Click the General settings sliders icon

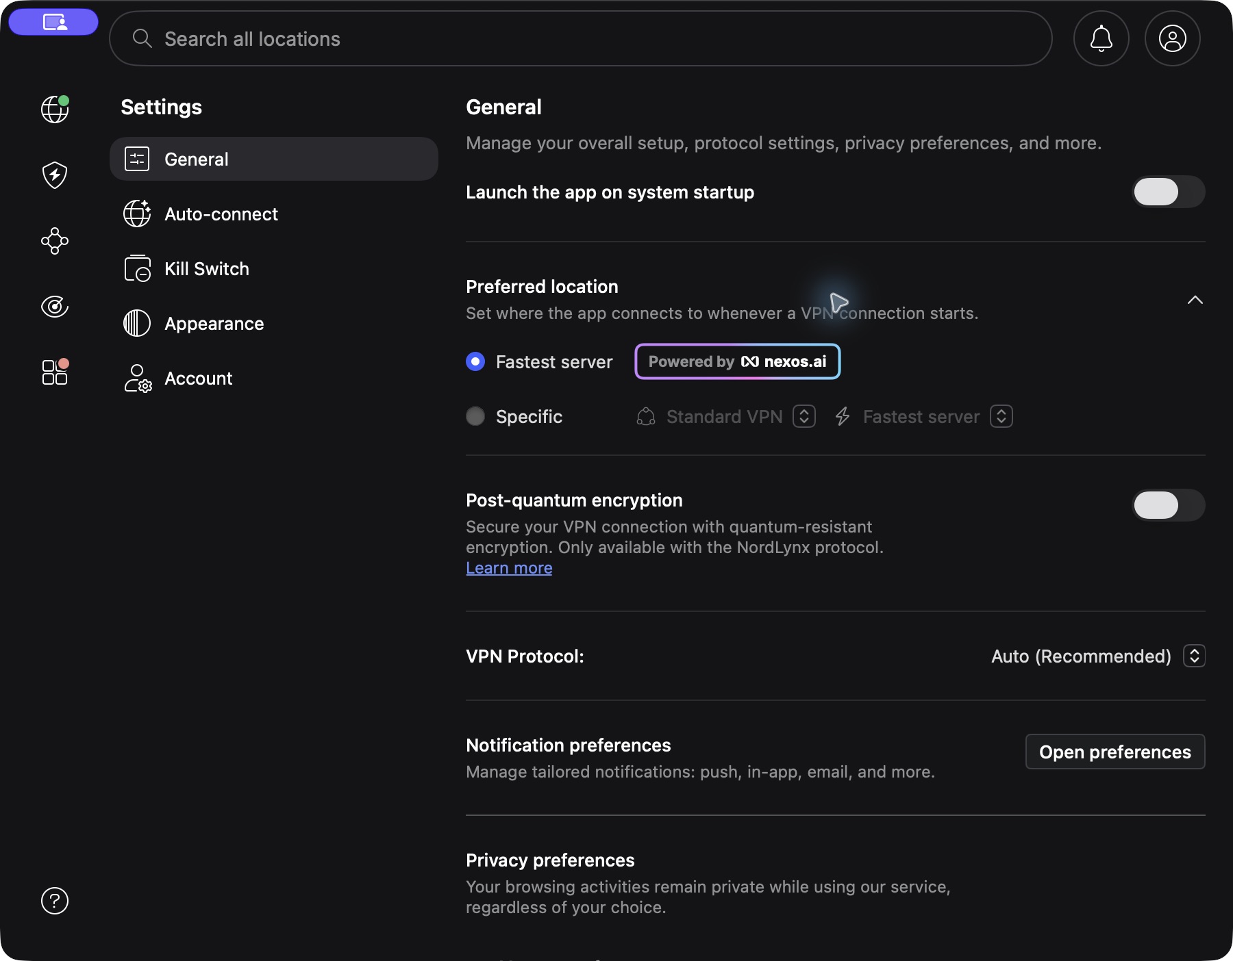pyautogui.click(x=137, y=159)
